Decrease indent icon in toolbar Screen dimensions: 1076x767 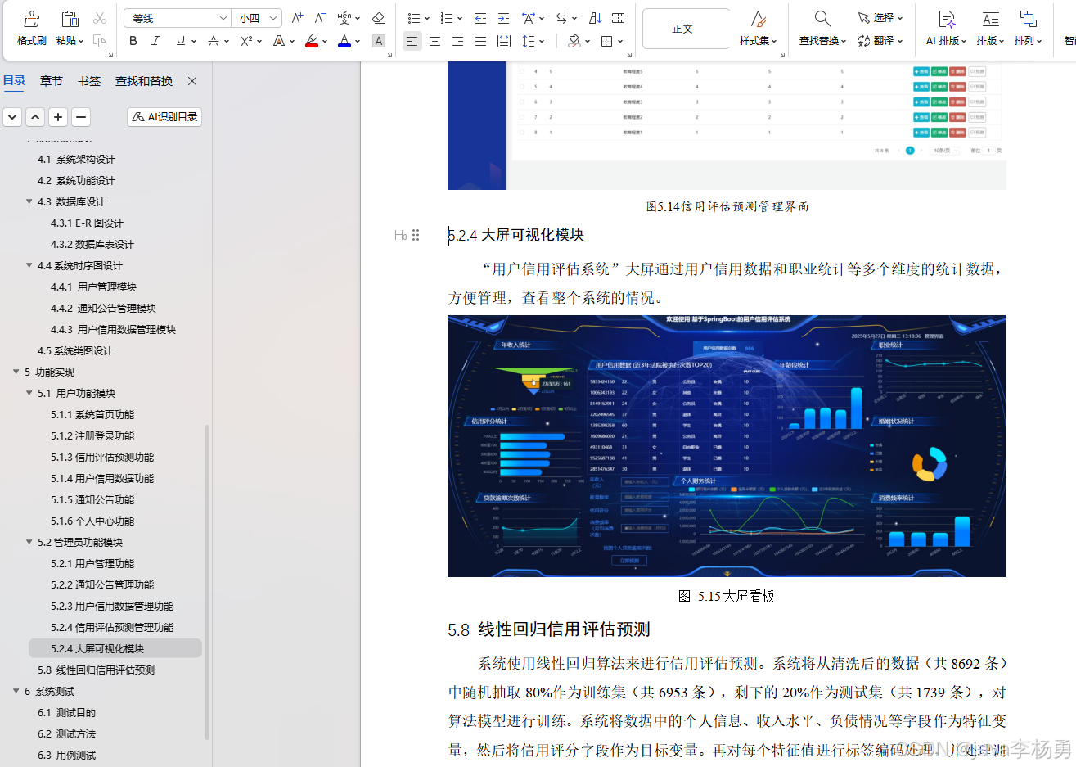click(481, 18)
